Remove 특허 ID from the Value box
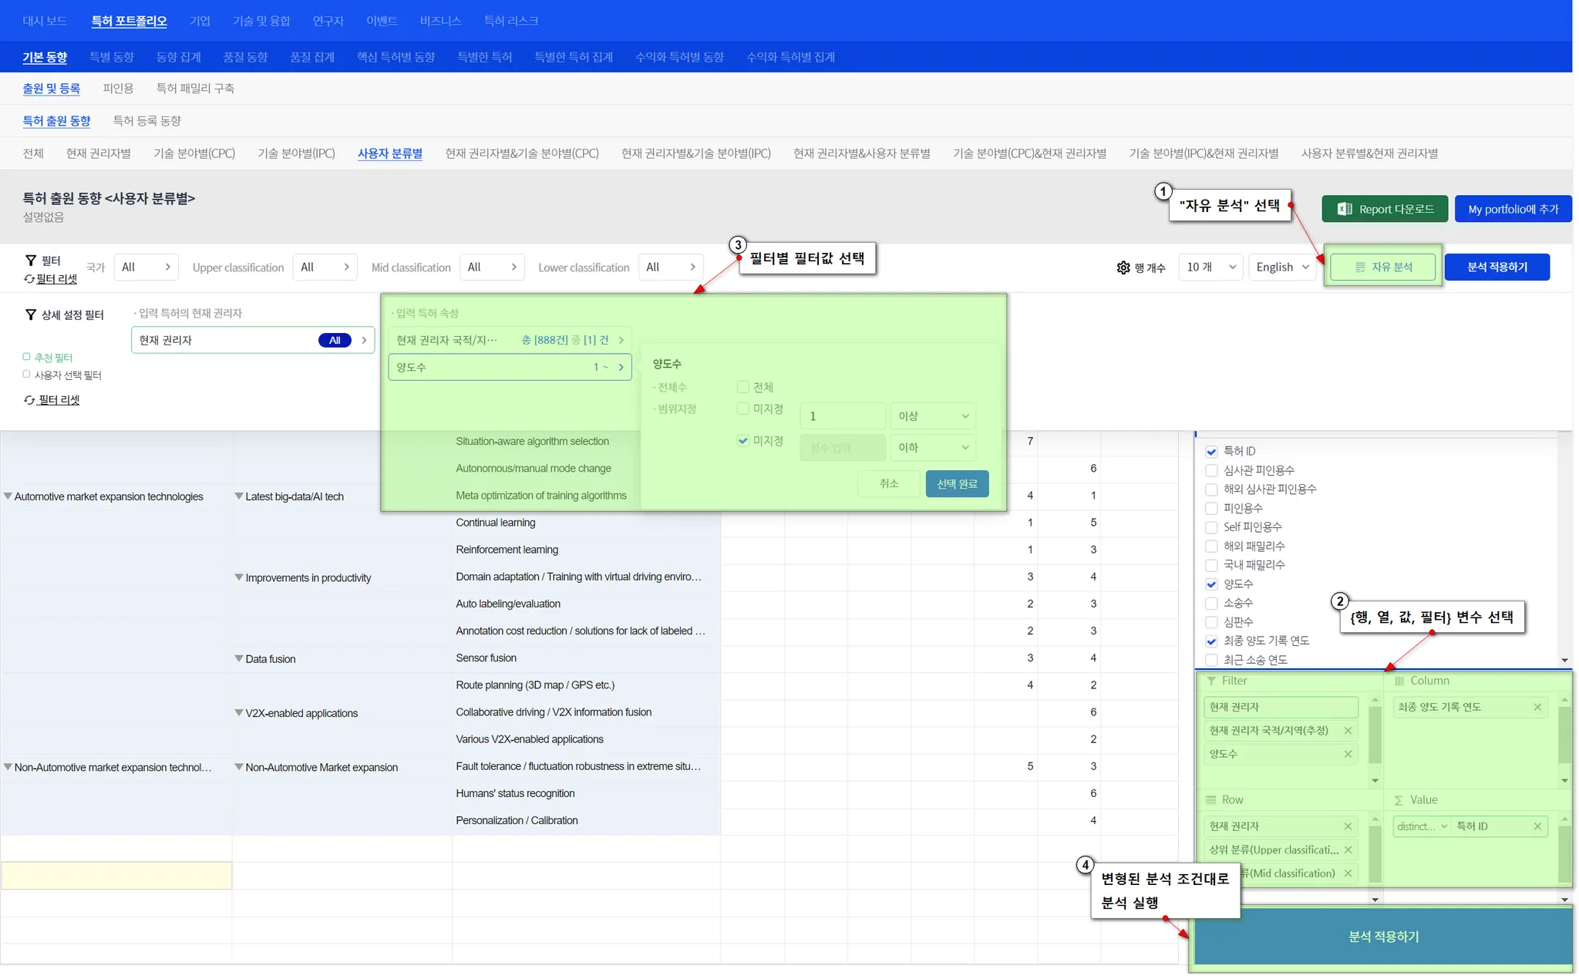The width and height of the screenshot is (1579, 979). (x=1537, y=826)
